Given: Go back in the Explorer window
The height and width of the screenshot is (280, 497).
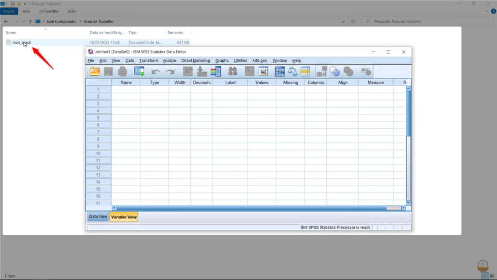Looking at the screenshot, I should pos(6,21).
